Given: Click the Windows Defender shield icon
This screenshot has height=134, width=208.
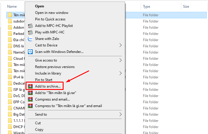Looking at the screenshot, I should coord(30,52).
